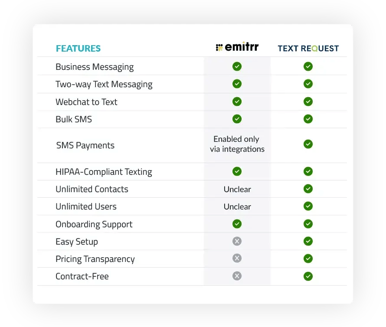Click Emitrr's green check for Business Messaging
The width and height of the screenshot is (386, 327).
tap(237, 66)
